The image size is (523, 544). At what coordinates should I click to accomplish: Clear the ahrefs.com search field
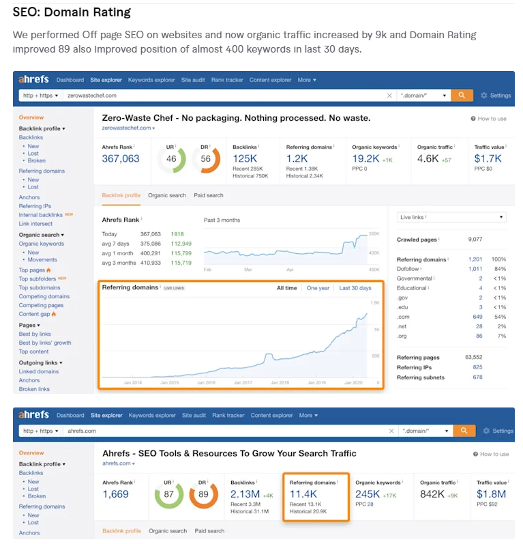coord(391,431)
